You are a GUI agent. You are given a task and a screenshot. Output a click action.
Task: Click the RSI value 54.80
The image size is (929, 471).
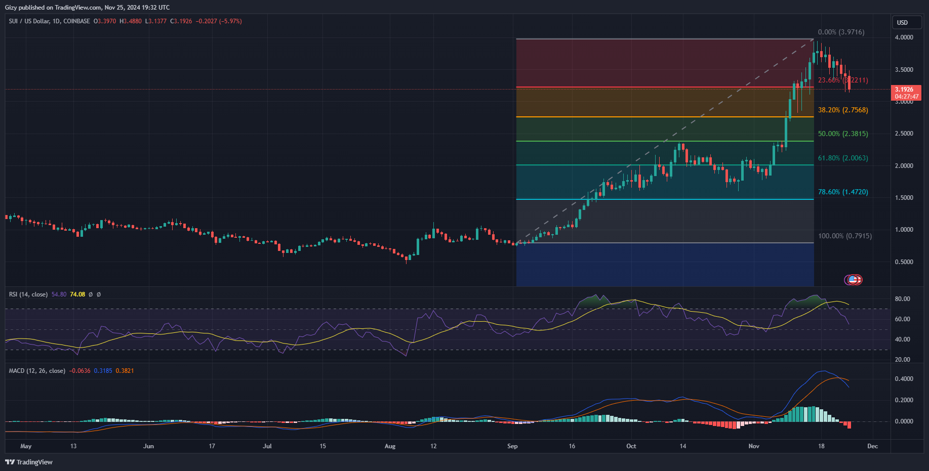pos(59,294)
